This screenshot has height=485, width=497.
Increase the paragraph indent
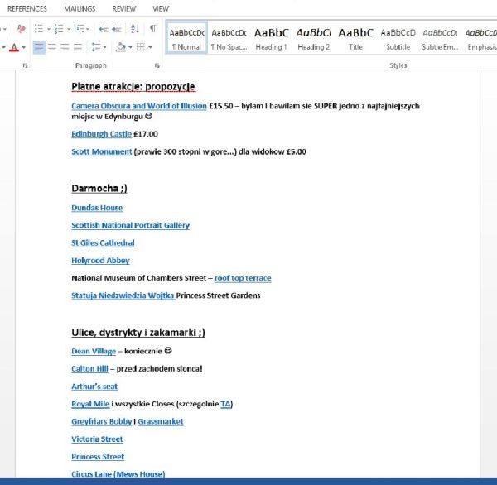(x=117, y=29)
